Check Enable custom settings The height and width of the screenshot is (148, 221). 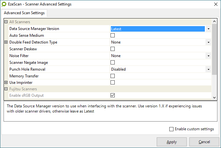pos(171,129)
